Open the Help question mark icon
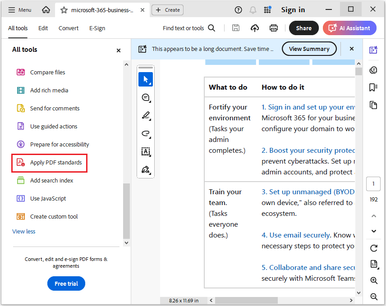This screenshot has height=306, width=386. [238, 10]
